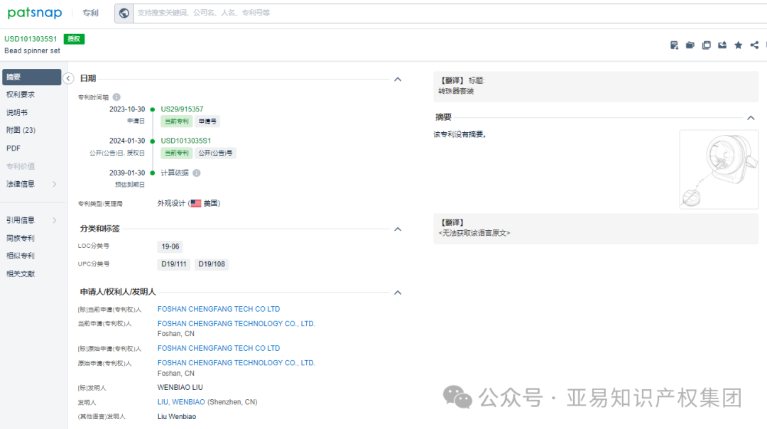
Task: Open 专利价值 in the sidebar
Action: click(x=21, y=166)
